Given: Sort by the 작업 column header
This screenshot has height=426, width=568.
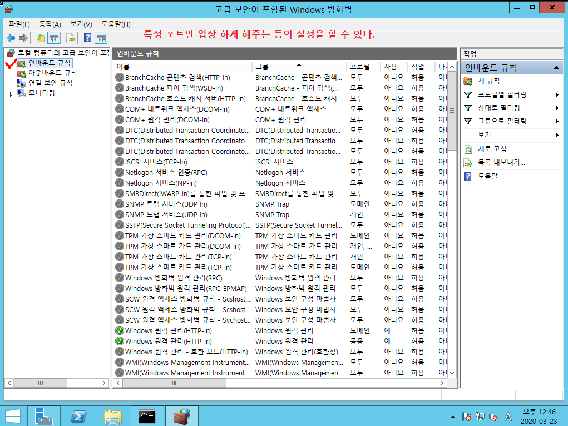Looking at the screenshot, I should (x=421, y=67).
